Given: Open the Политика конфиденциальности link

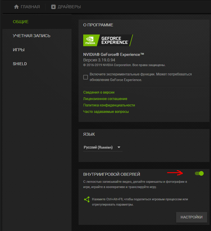Looking at the screenshot, I should point(109,105).
